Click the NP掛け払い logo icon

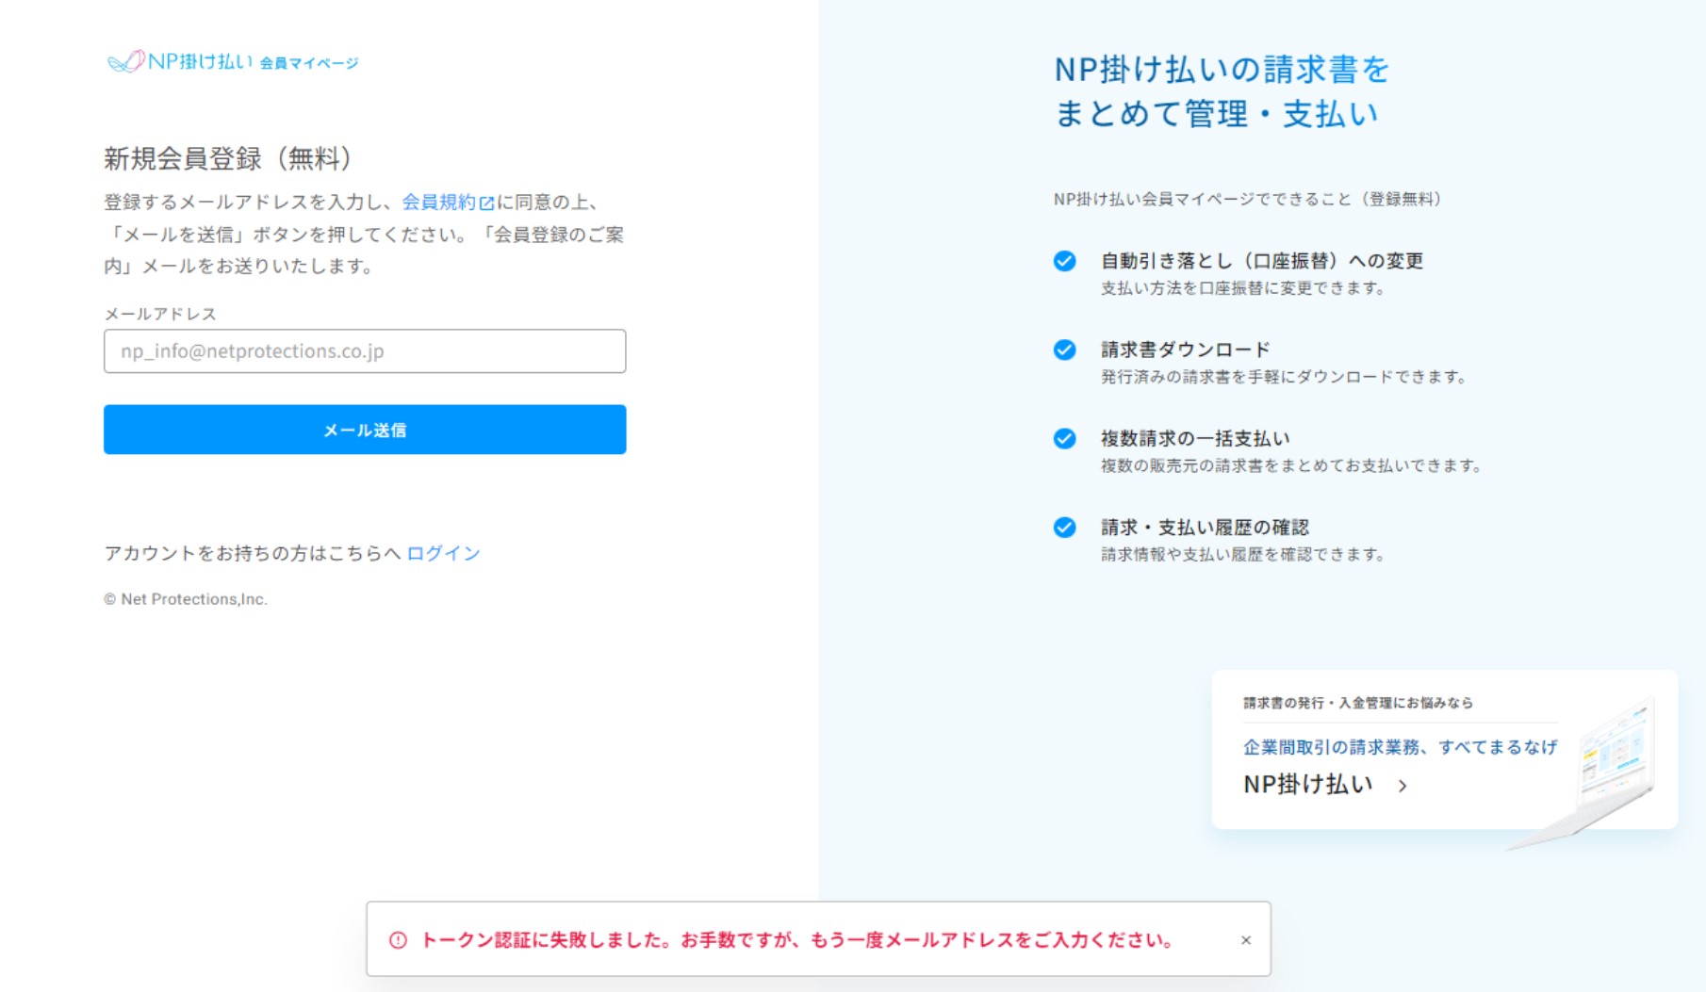[124, 62]
